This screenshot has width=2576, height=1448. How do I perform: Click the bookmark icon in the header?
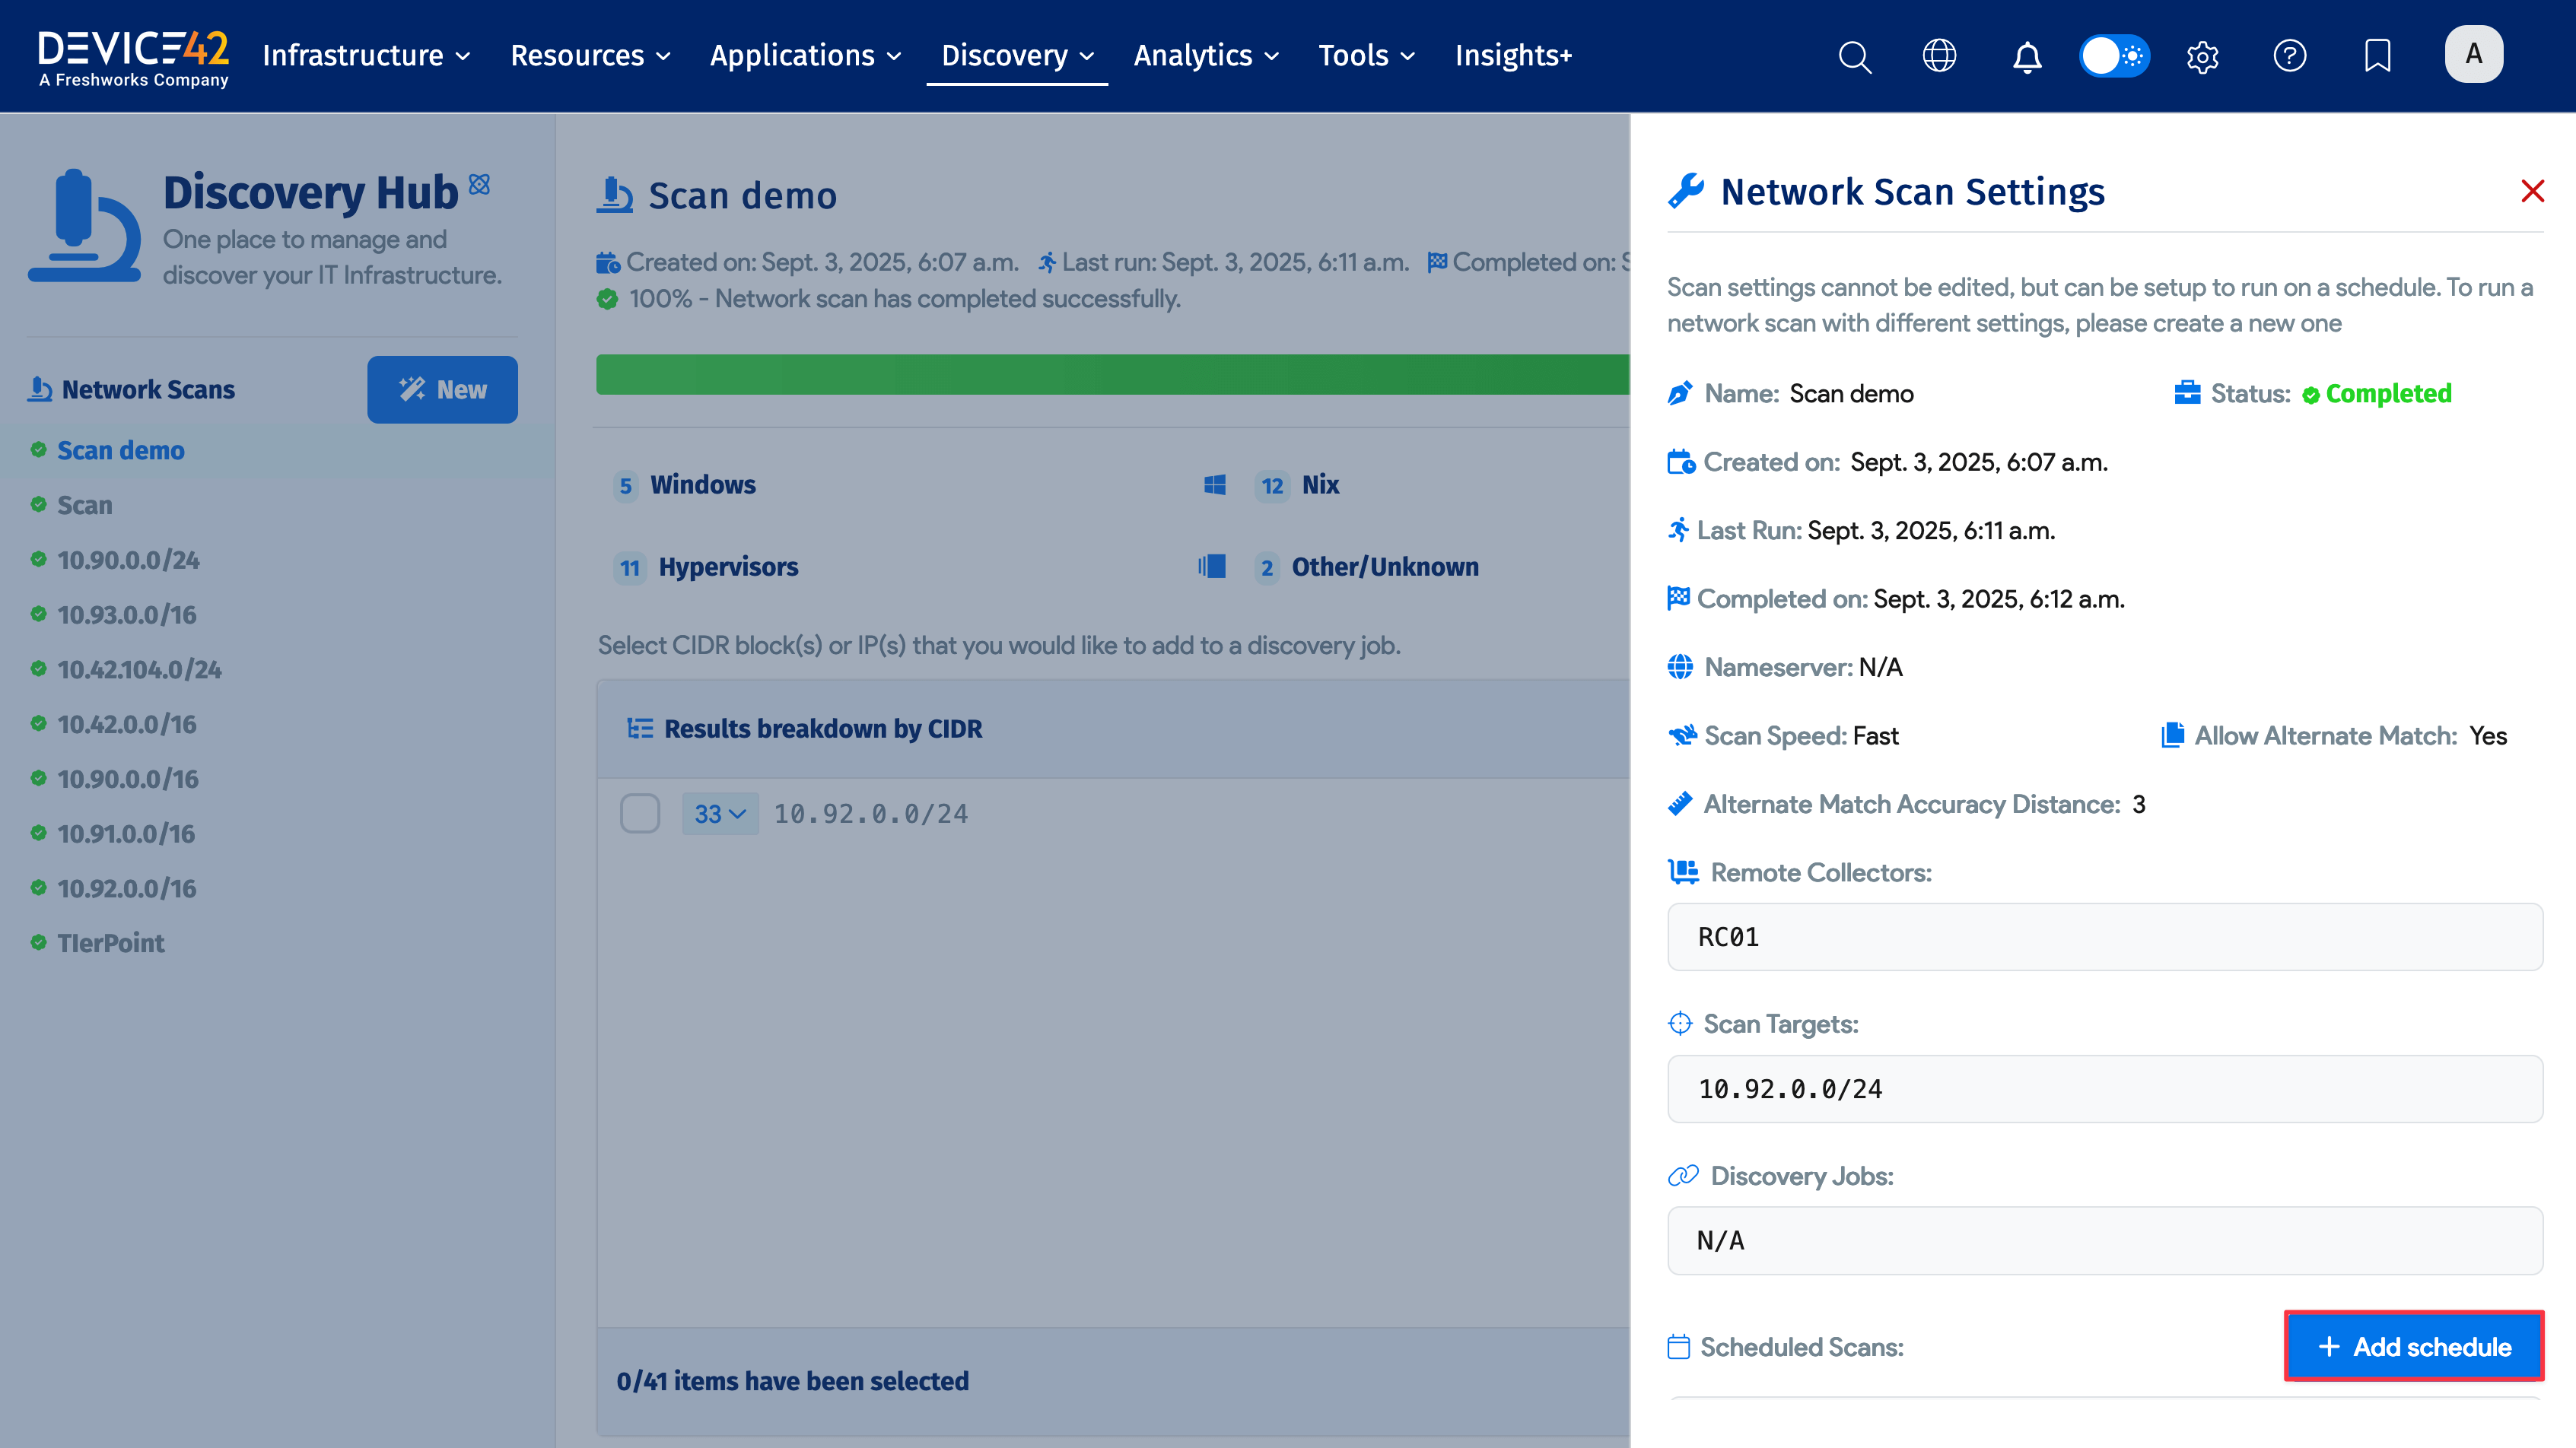(x=2377, y=56)
